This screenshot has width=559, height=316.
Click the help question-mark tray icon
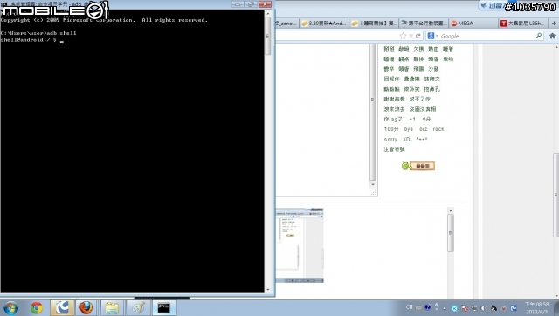427,307
